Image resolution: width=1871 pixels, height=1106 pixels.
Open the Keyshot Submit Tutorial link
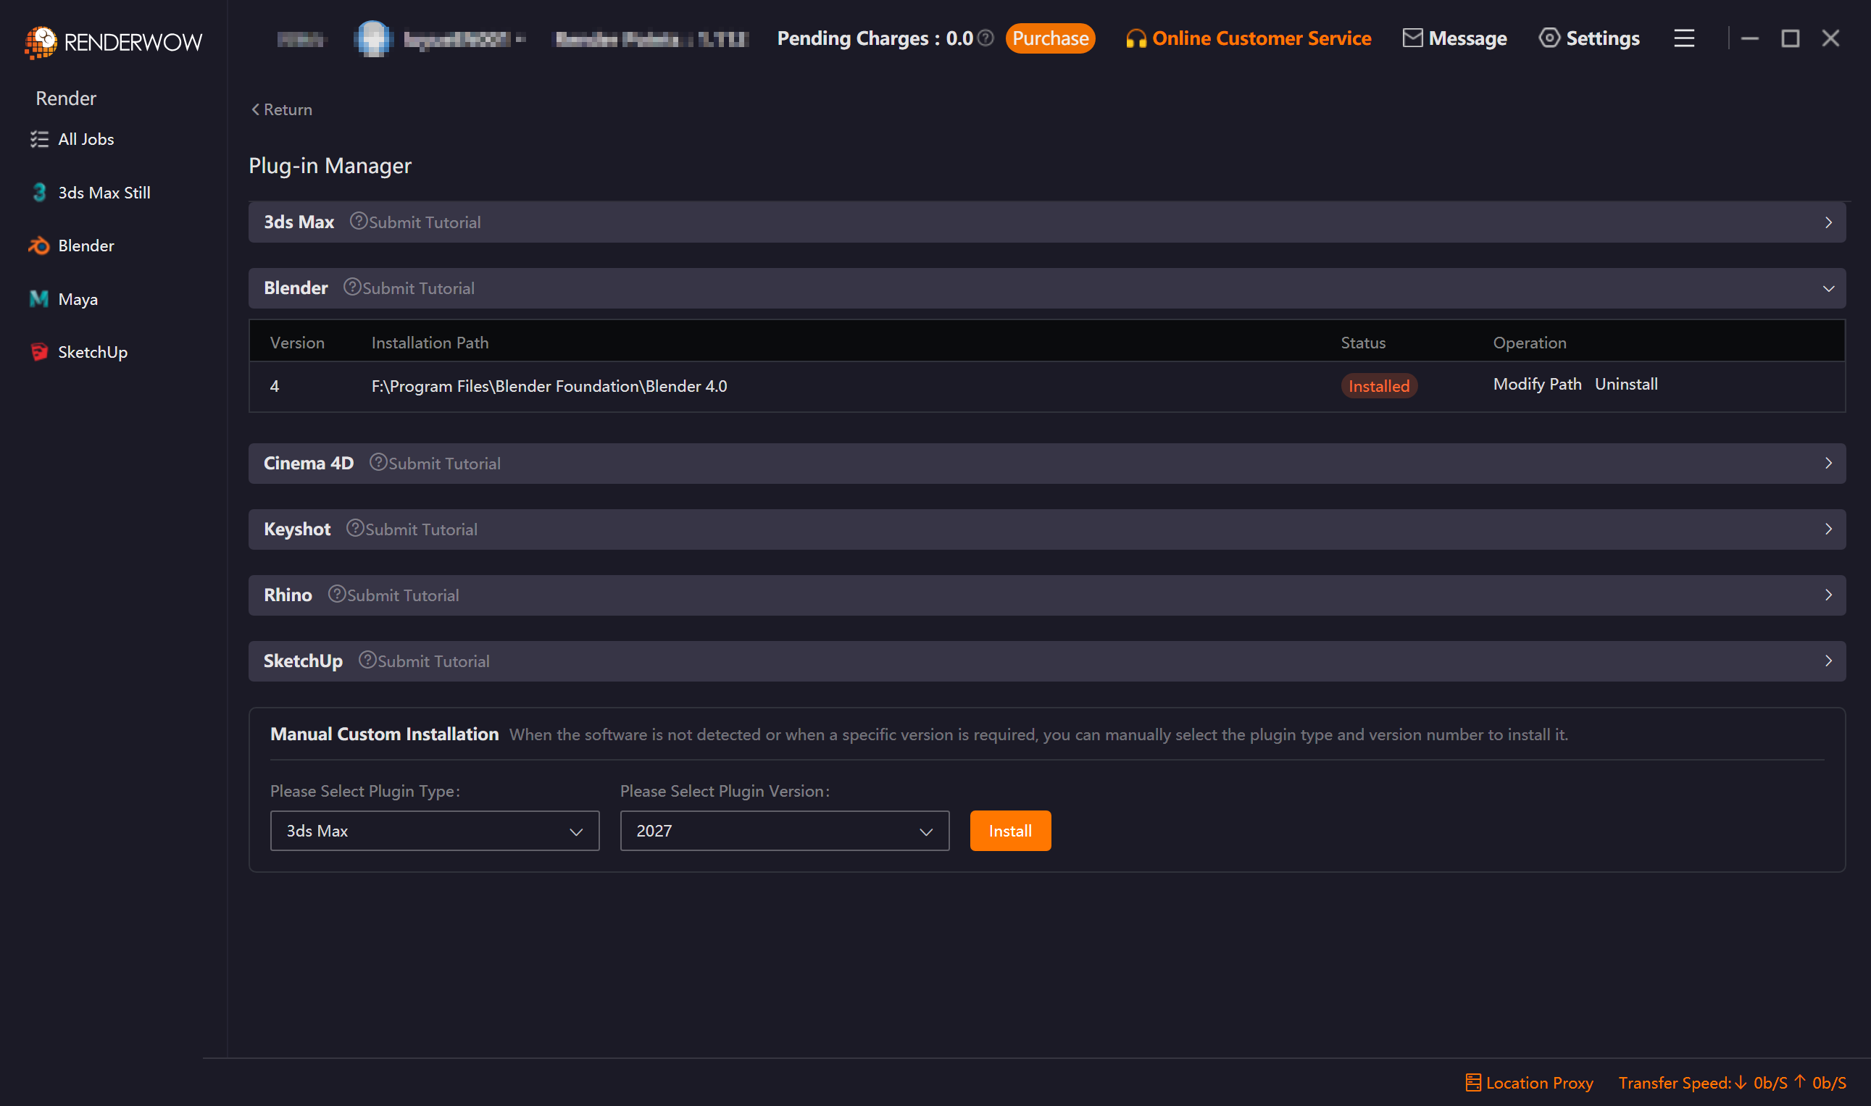pyautogui.click(x=421, y=529)
